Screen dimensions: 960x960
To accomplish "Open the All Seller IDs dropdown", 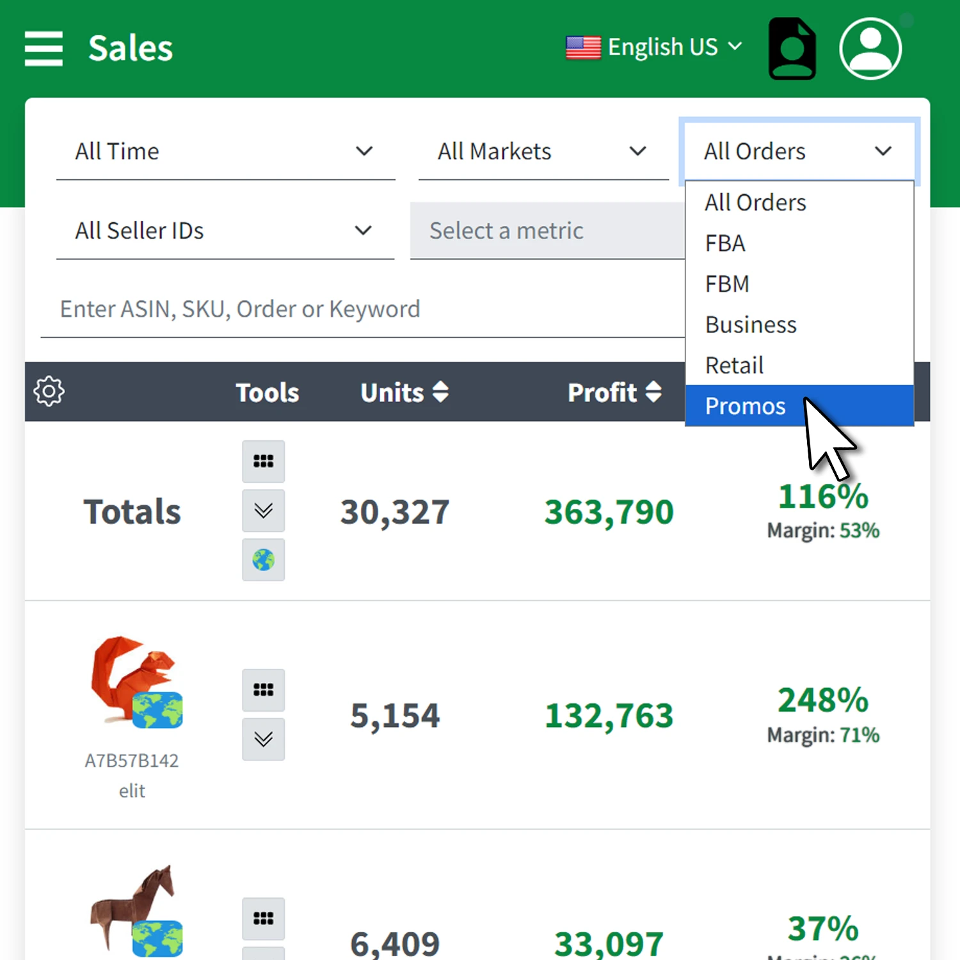I will [225, 230].
